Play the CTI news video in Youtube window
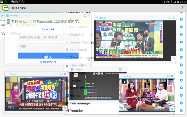This screenshot has height=117, width=187. [x=129, y=40]
